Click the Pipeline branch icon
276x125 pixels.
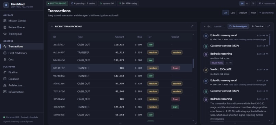click(5, 72)
